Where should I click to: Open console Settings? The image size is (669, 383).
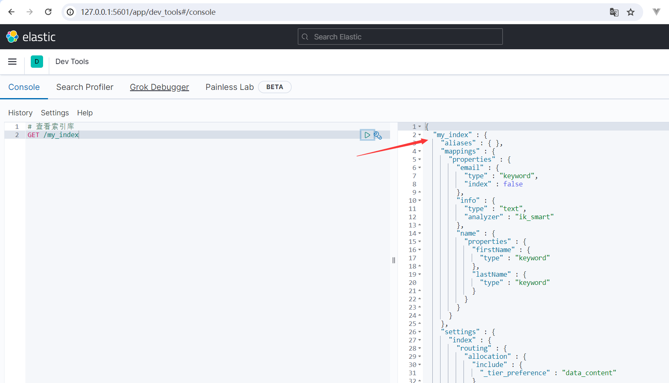pyautogui.click(x=55, y=113)
